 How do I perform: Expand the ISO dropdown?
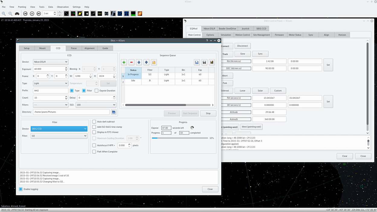pos(96,105)
